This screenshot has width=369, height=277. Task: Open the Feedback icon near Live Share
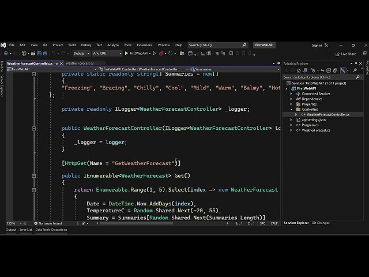tap(364, 54)
